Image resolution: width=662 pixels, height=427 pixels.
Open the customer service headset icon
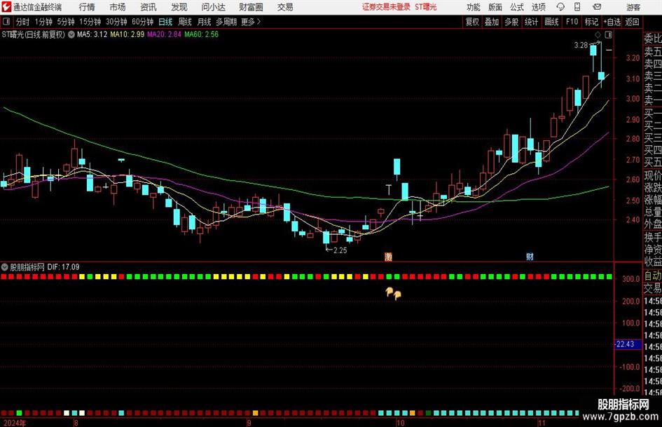(x=560, y=7)
